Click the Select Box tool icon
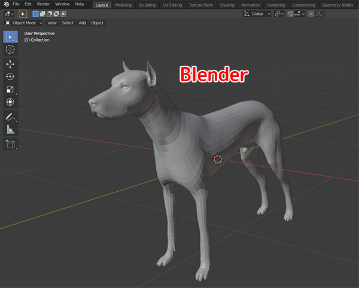This screenshot has width=359, height=288. 10,36
